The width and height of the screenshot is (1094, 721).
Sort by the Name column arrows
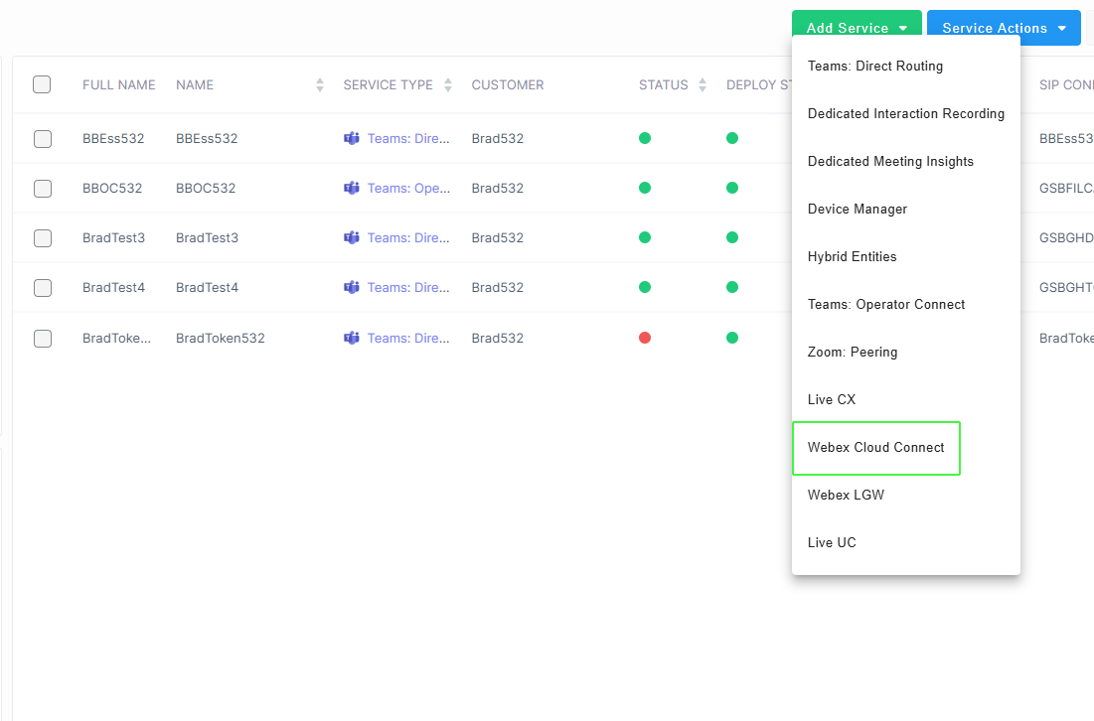tap(320, 85)
